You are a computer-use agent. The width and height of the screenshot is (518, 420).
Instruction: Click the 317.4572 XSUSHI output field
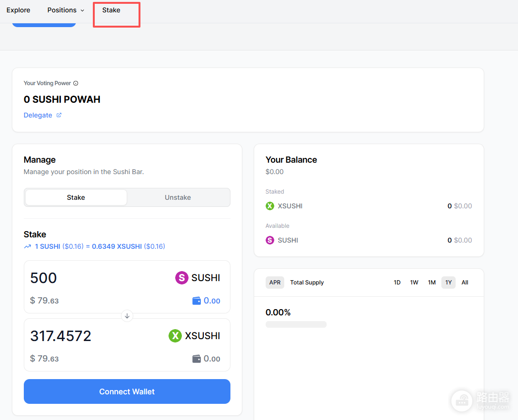60,336
